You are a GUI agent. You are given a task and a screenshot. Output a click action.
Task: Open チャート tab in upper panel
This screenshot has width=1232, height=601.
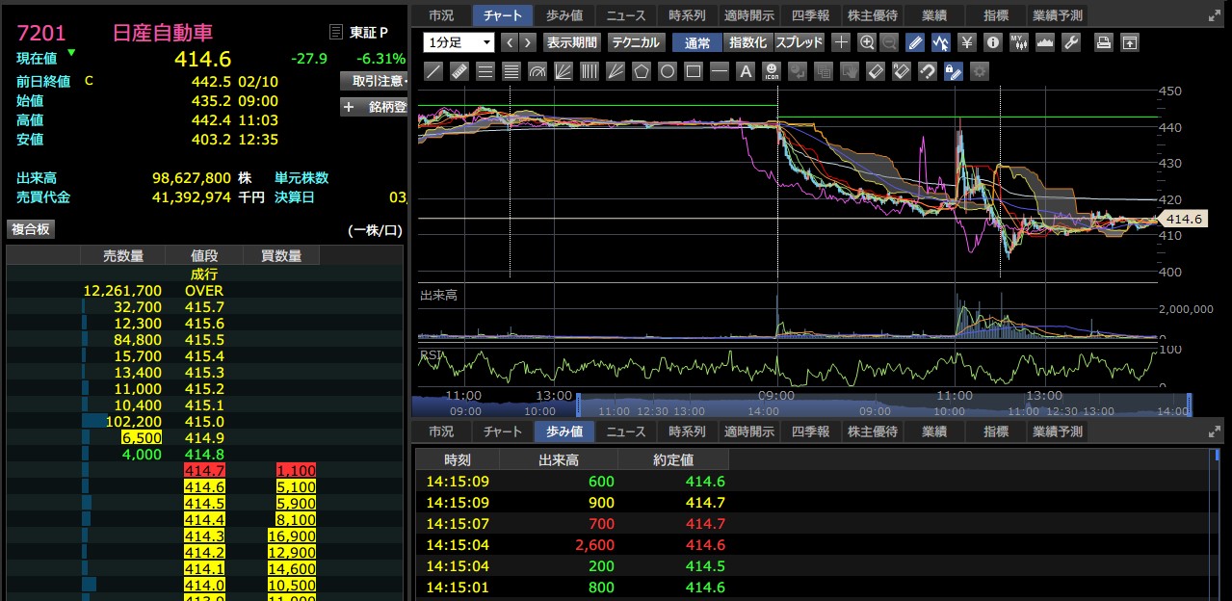pos(504,15)
